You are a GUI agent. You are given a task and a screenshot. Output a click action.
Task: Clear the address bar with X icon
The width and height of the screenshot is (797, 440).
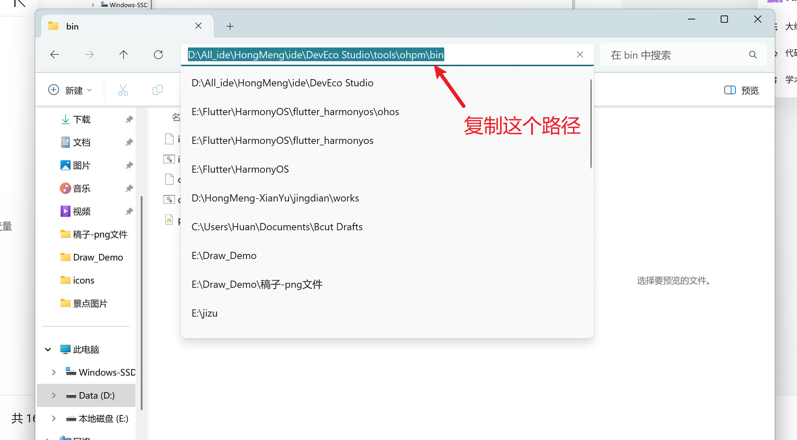coord(580,55)
